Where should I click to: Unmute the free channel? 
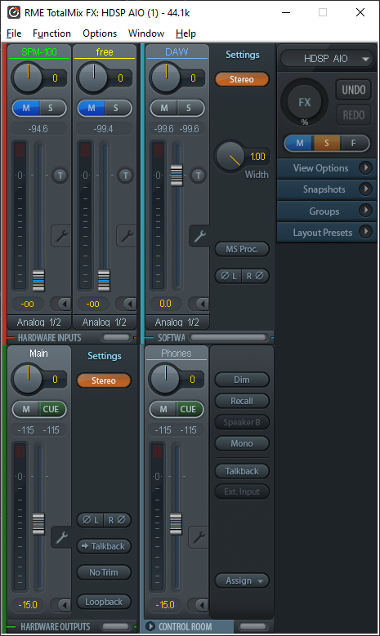coord(92,108)
